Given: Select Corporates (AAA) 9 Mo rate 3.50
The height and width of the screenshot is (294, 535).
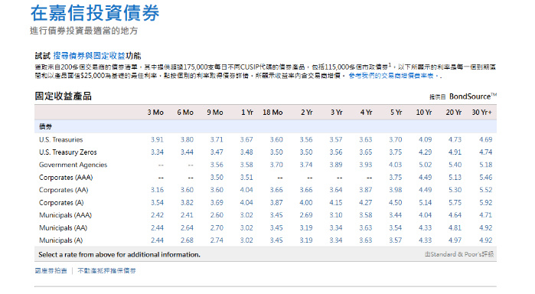Looking at the screenshot, I should (x=217, y=178).
